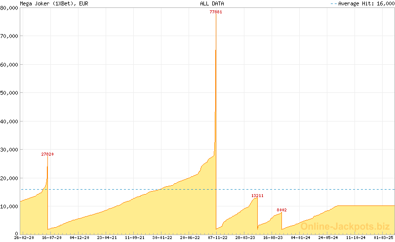Click the 04-12-20 date on the x-axis

click(79, 238)
